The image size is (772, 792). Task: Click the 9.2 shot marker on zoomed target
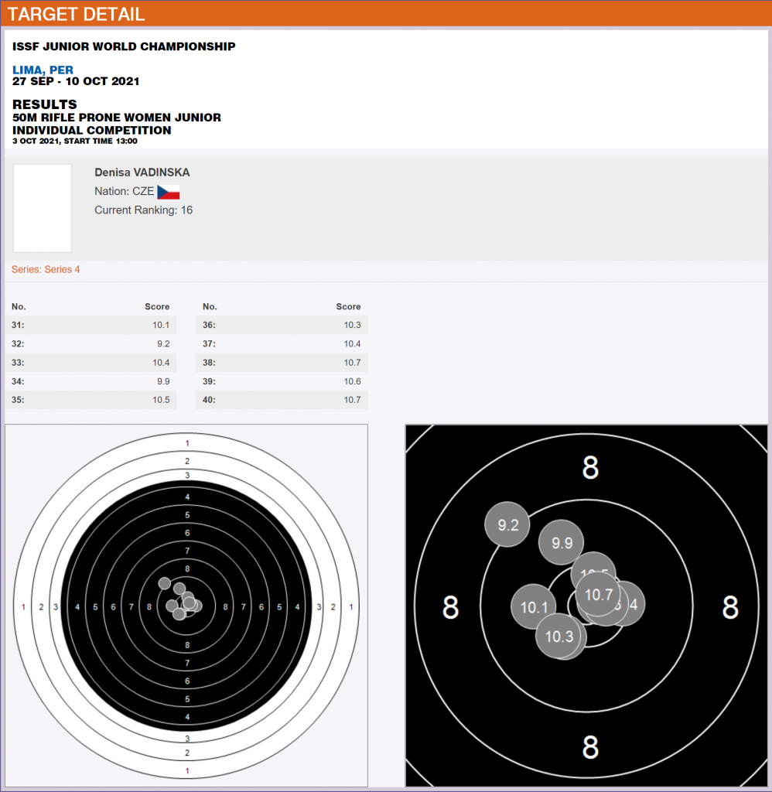click(507, 525)
